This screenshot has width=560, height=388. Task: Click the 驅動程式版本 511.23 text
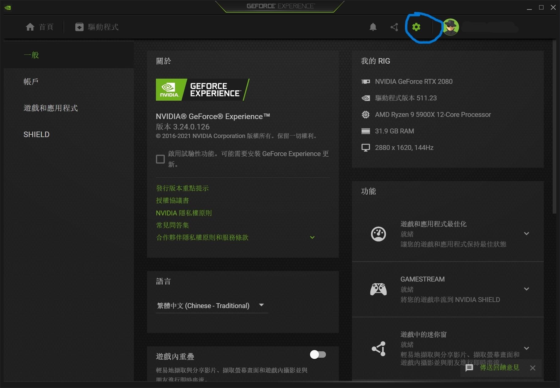(406, 98)
